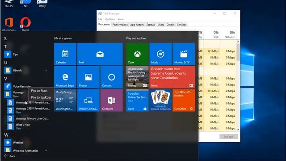Select the Processes tab

104,25
